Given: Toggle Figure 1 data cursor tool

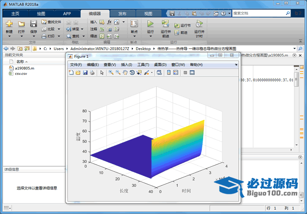Looking at the screenshot, I should click(139, 73).
